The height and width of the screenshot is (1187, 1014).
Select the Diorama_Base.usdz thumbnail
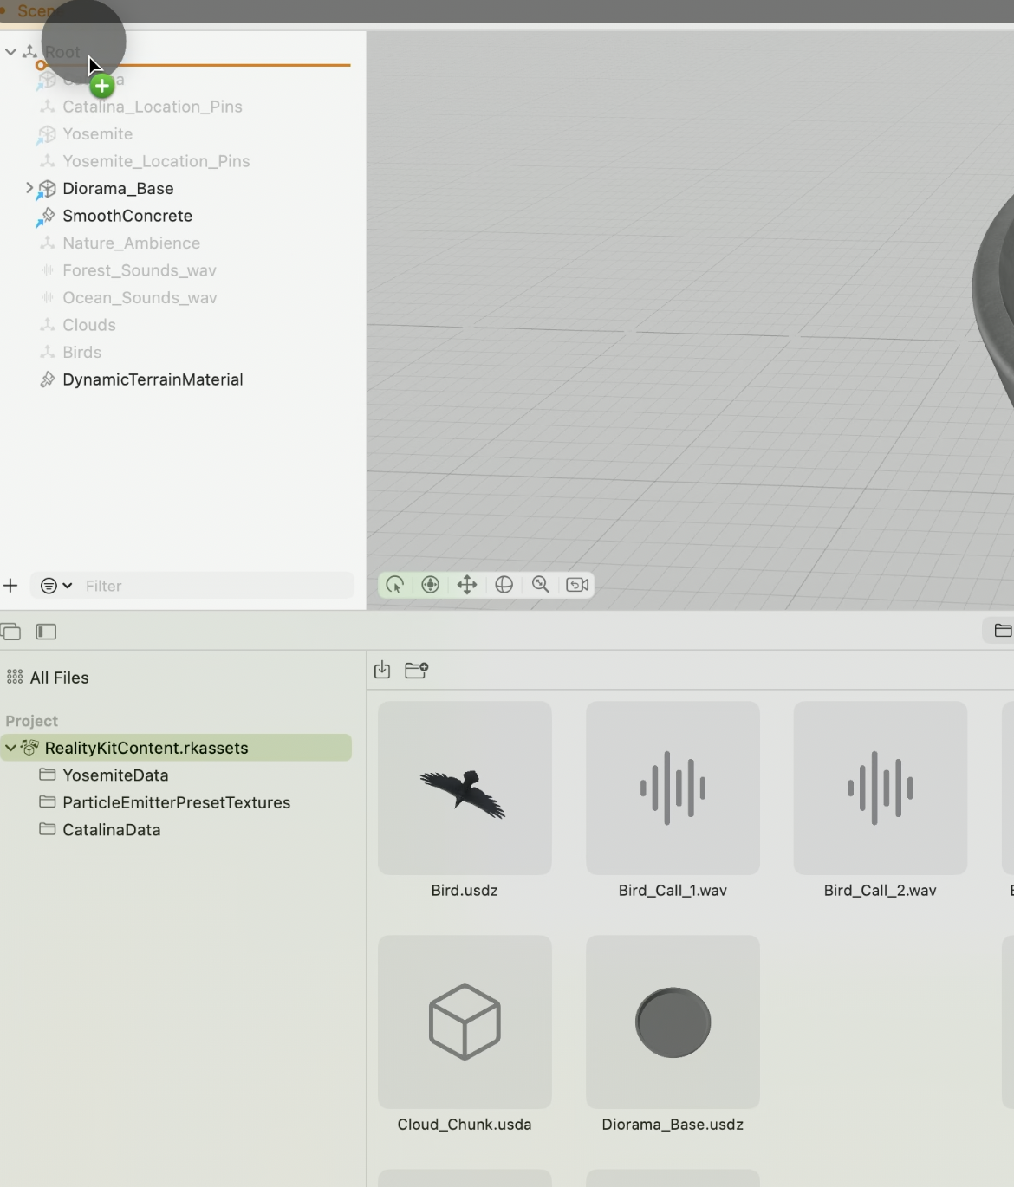point(673,1022)
